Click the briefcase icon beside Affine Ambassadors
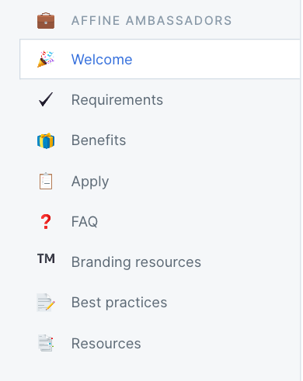The width and height of the screenshot is (303, 381). (46, 21)
